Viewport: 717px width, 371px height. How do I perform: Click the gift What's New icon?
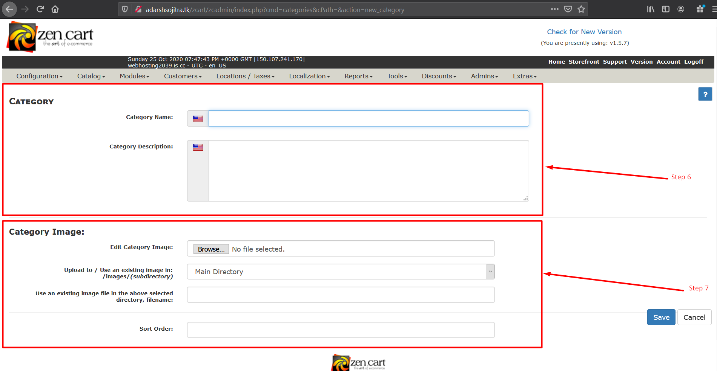700,9
